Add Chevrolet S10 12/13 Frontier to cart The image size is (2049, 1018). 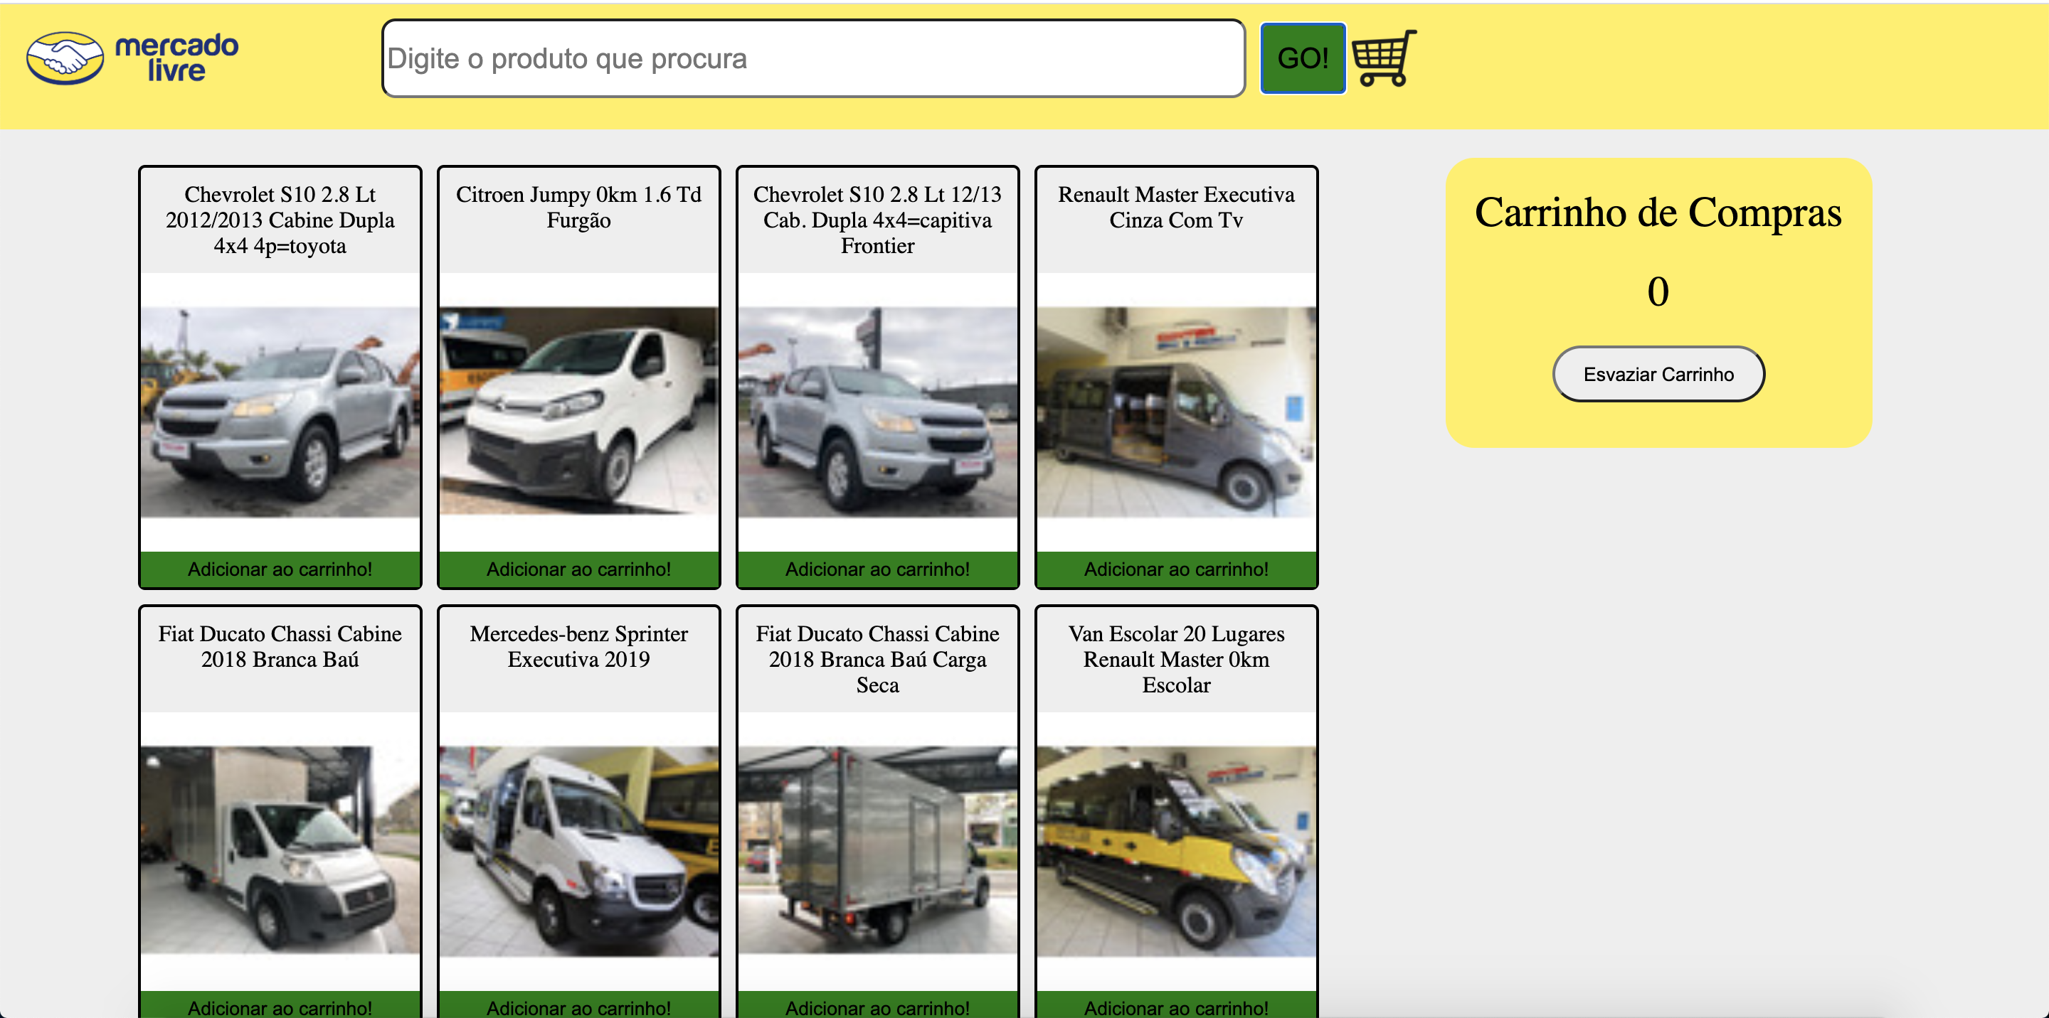click(877, 569)
